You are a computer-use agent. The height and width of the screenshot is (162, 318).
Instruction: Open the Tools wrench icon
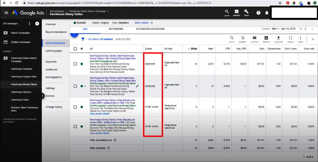click(x=246, y=13)
